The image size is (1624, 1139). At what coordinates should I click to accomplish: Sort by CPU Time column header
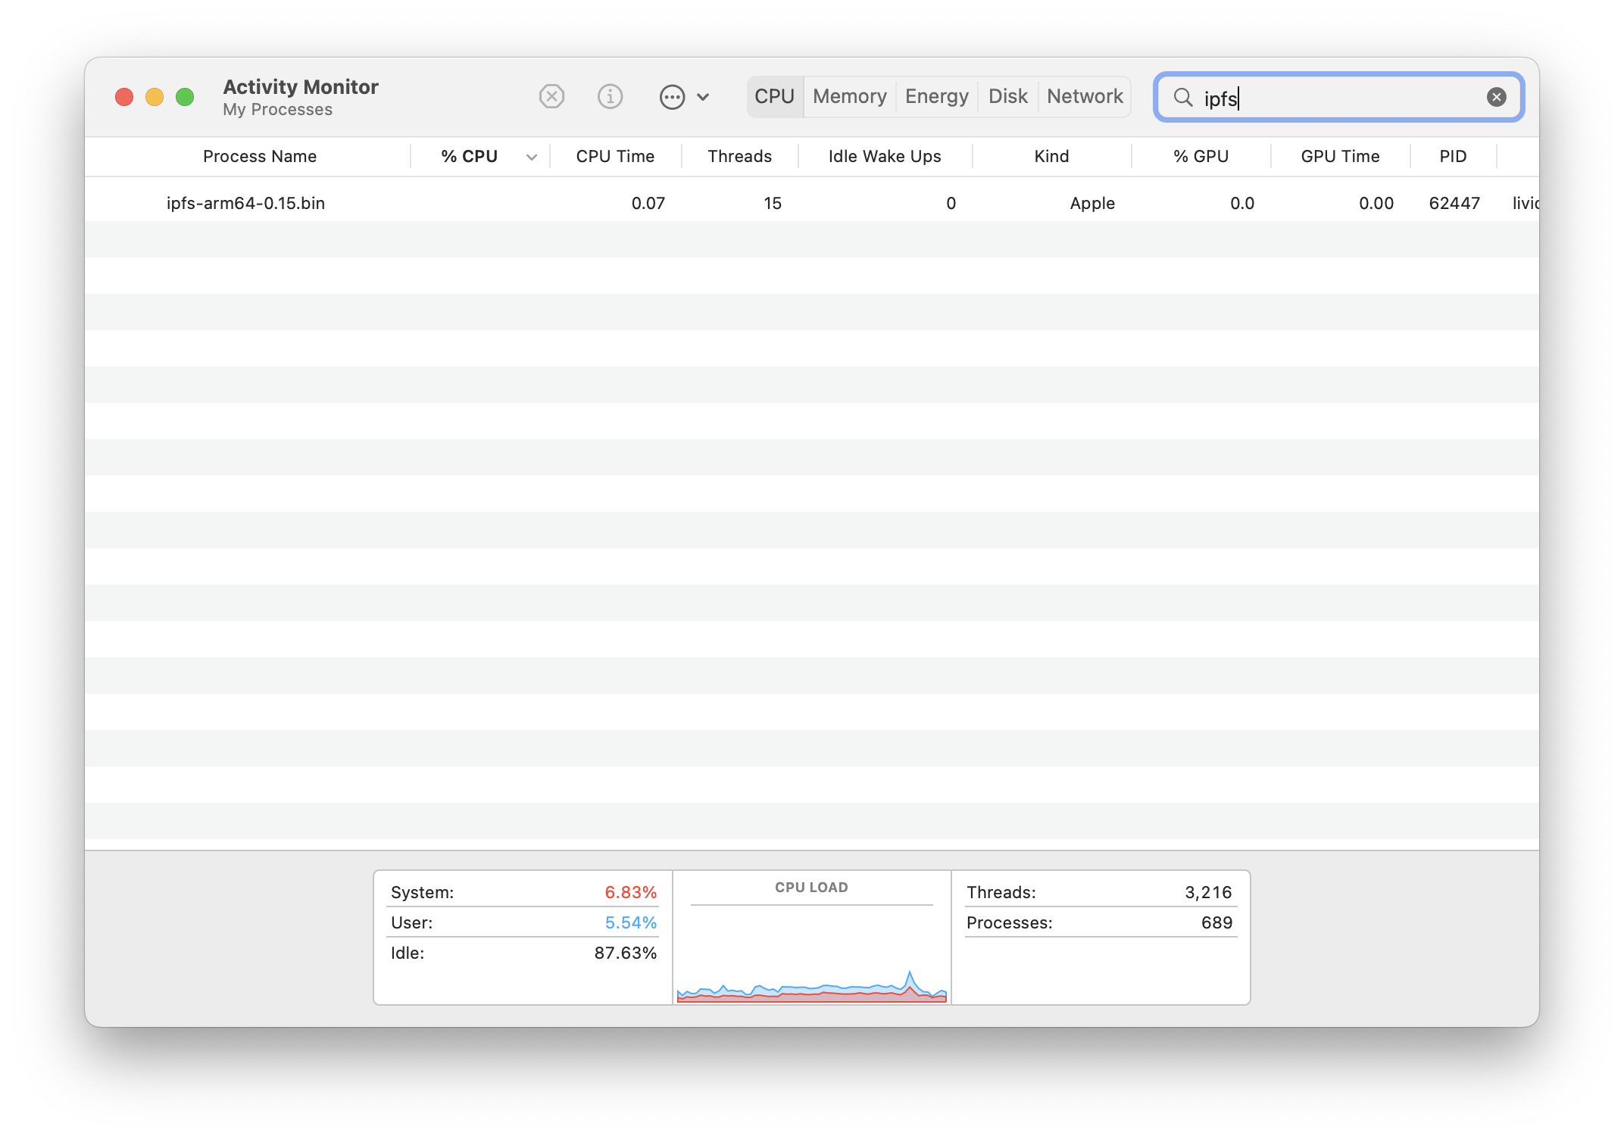click(x=614, y=157)
